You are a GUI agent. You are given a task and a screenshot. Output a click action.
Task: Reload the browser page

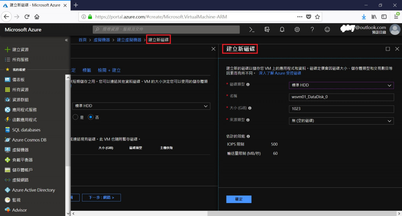27,16
